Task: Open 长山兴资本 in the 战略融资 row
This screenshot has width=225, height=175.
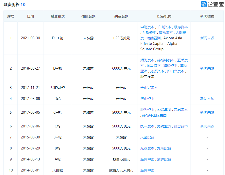Action: 149,88
